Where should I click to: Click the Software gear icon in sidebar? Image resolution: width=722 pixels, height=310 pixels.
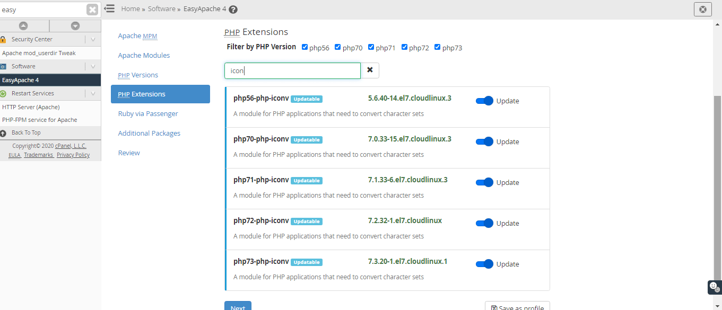pos(4,67)
